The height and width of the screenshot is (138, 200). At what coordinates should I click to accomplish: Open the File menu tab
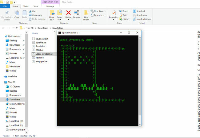pos(5,6)
